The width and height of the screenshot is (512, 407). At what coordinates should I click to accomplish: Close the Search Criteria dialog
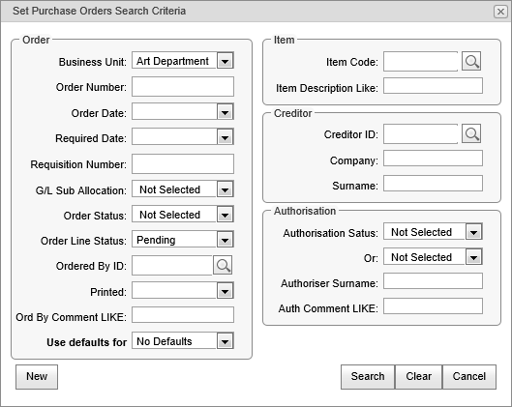[500, 12]
